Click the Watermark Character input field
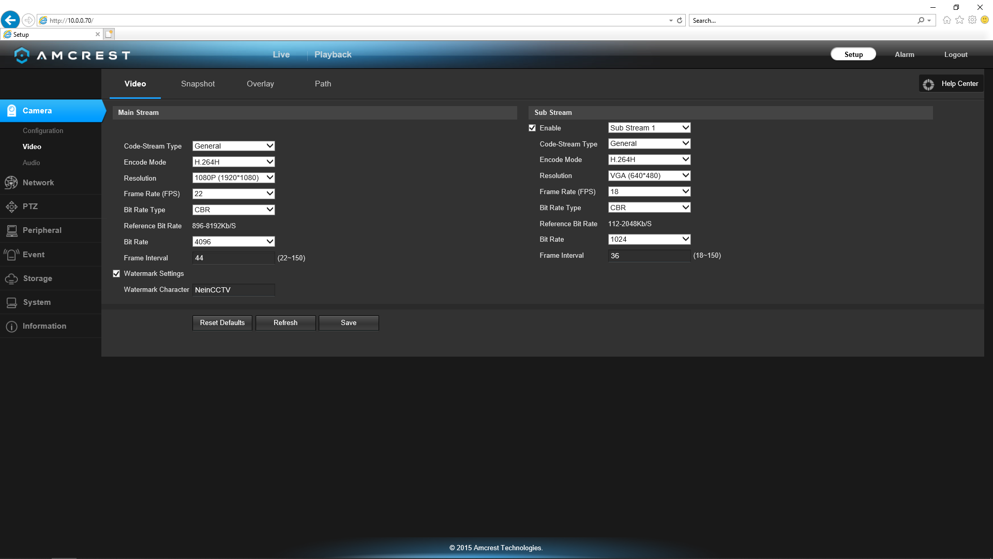Image resolution: width=993 pixels, height=559 pixels. (x=233, y=290)
